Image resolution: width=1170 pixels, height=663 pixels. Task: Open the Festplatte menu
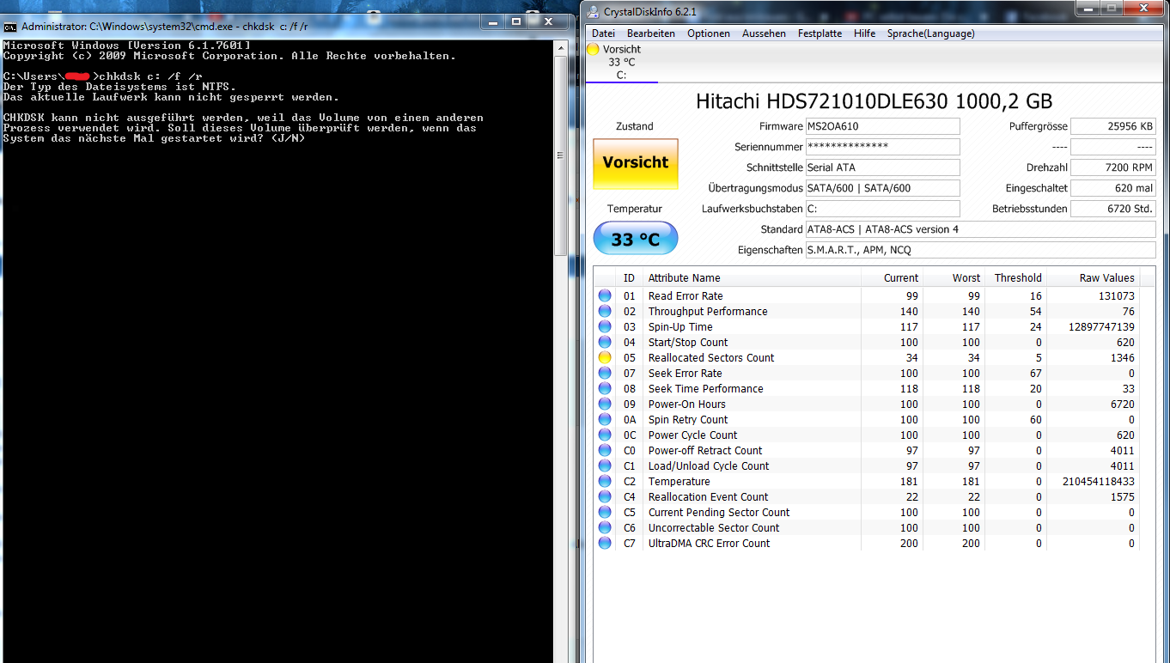(820, 33)
